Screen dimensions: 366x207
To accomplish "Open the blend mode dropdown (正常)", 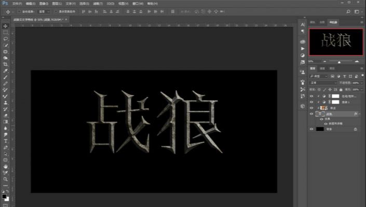I will point(323,83).
